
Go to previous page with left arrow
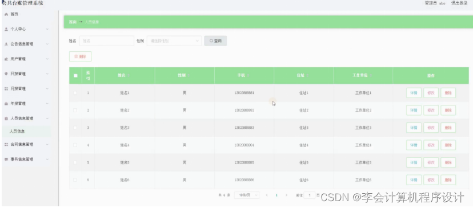point(267,195)
